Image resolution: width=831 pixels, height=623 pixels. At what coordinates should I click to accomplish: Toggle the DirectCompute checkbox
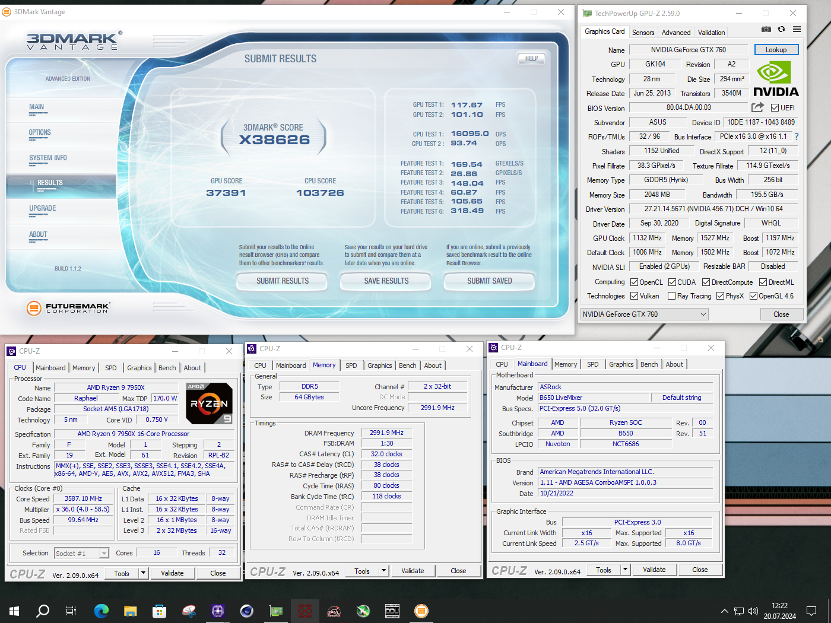(x=706, y=282)
